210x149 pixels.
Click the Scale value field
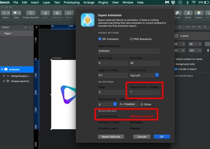coord(113,75)
